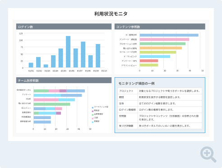Click the ログイン数推移 table cell
222x168 pixels.
128,110
